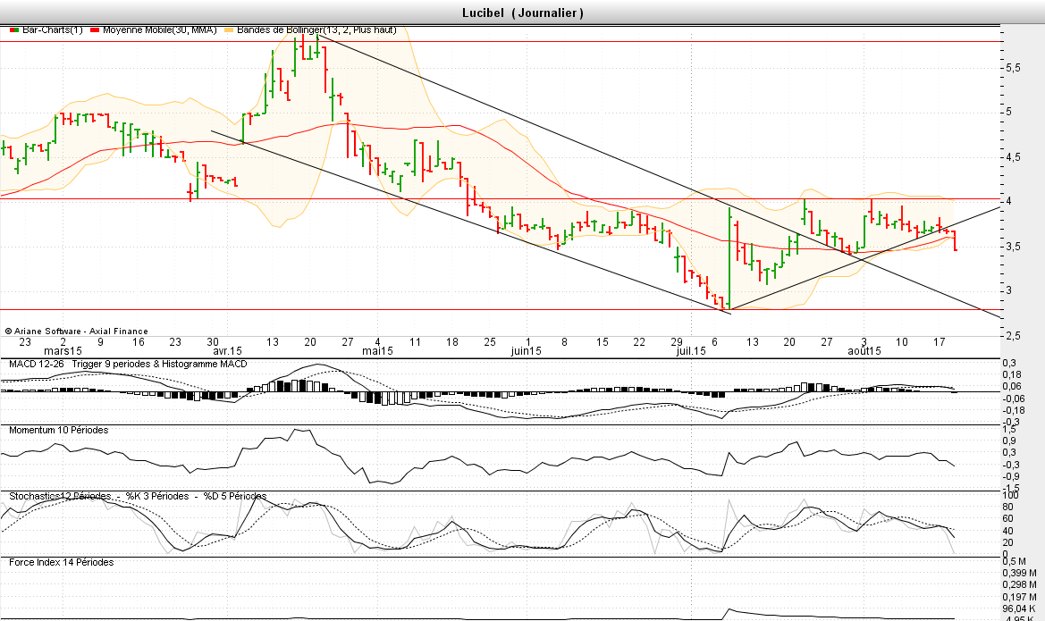Screen dimensions: 1045x621
Task: Click the 0,197 M value on Force Index scale
Action: pyautogui.click(x=1020, y=597)
